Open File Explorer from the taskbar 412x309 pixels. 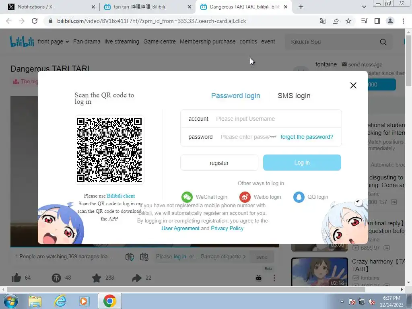pyautogui.click(x=35, y=301)
